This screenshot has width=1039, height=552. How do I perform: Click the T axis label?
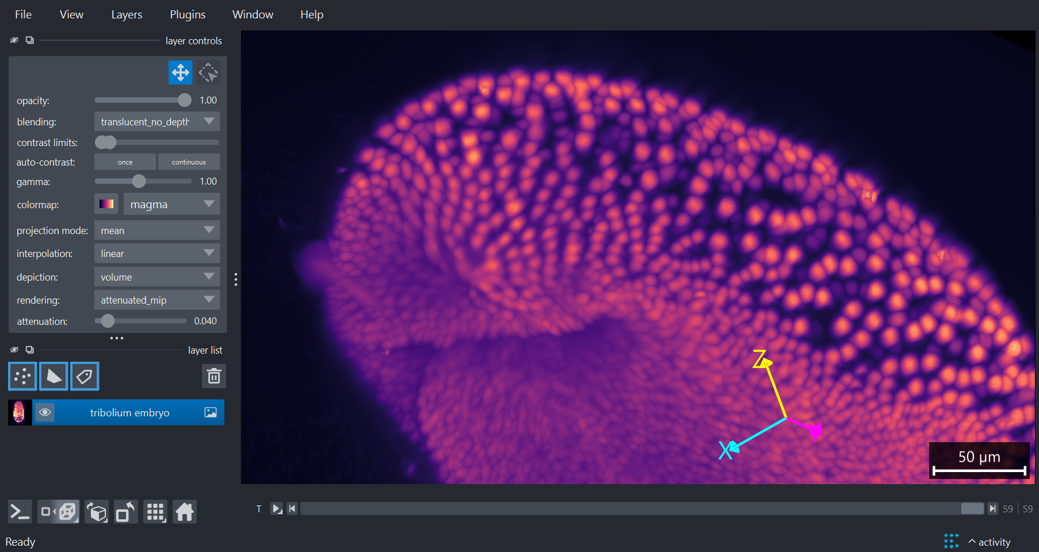tap(259, 509)
